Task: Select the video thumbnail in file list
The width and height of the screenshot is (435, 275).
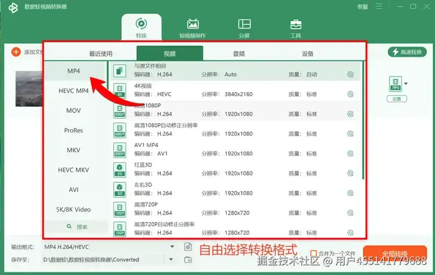Action: (29, 88)
